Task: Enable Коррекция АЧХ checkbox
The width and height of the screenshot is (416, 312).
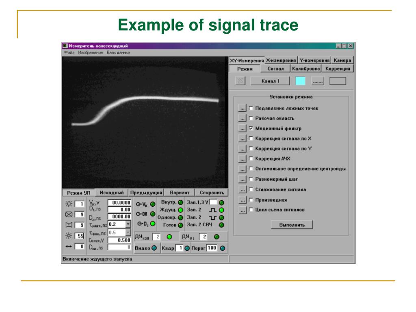Action: 251,158
